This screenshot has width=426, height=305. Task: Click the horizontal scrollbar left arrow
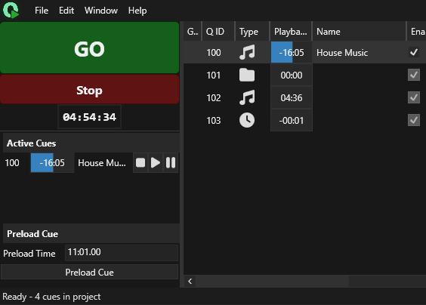(x=190, y=281)
